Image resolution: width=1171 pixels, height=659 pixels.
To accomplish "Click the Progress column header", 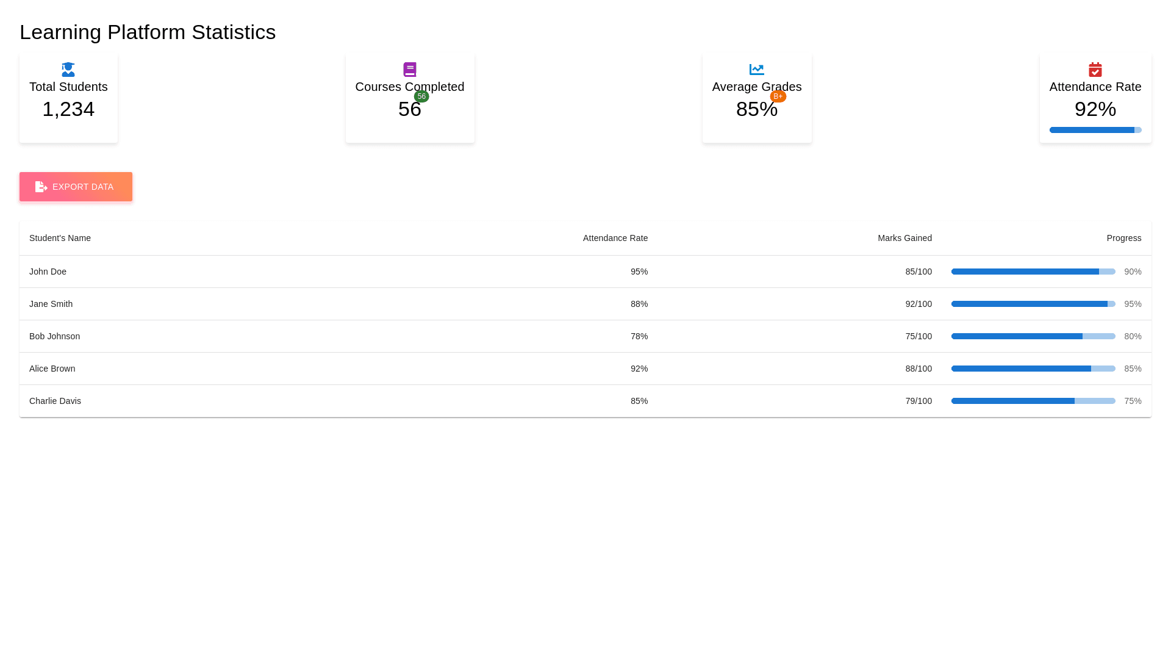I will [1124, 238].
